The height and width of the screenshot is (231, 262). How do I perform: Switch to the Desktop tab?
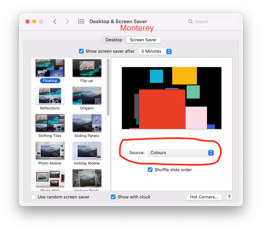114,40
